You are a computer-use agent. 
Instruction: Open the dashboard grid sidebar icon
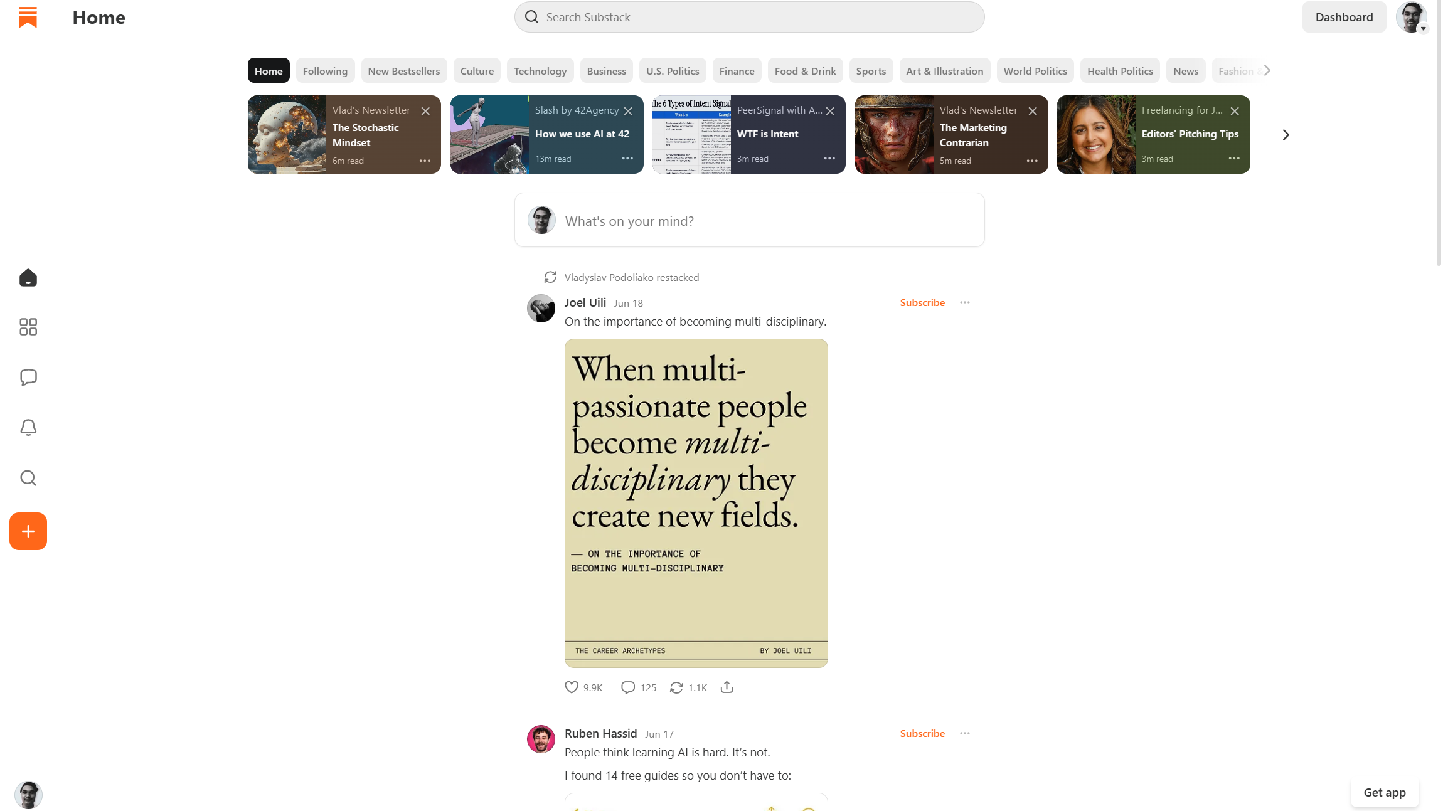click(28, 327)
